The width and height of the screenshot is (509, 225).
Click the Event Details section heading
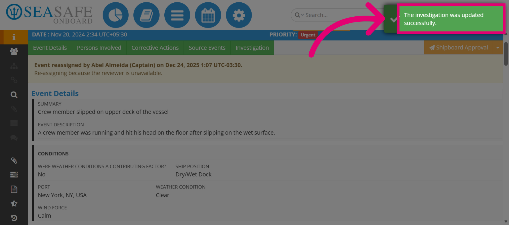pyautogui.click(x=55, y=94)
